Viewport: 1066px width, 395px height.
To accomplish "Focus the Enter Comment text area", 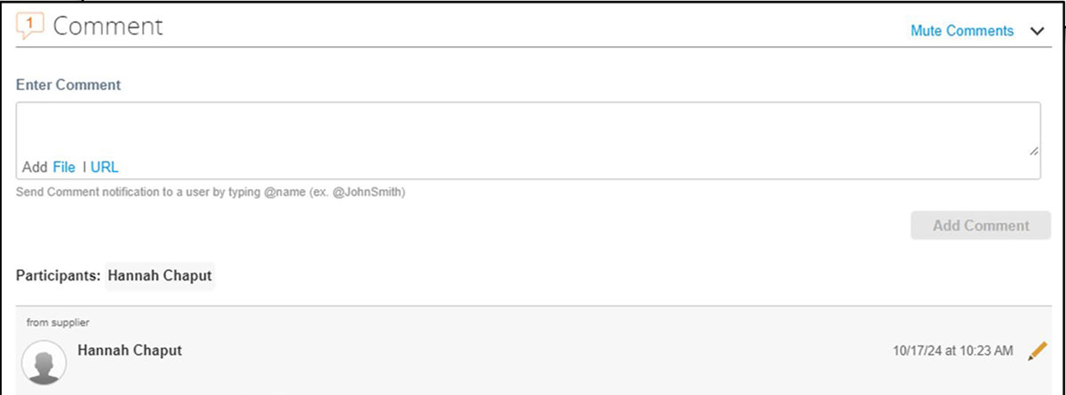I will pyautogui.click(x=528, y=130).
